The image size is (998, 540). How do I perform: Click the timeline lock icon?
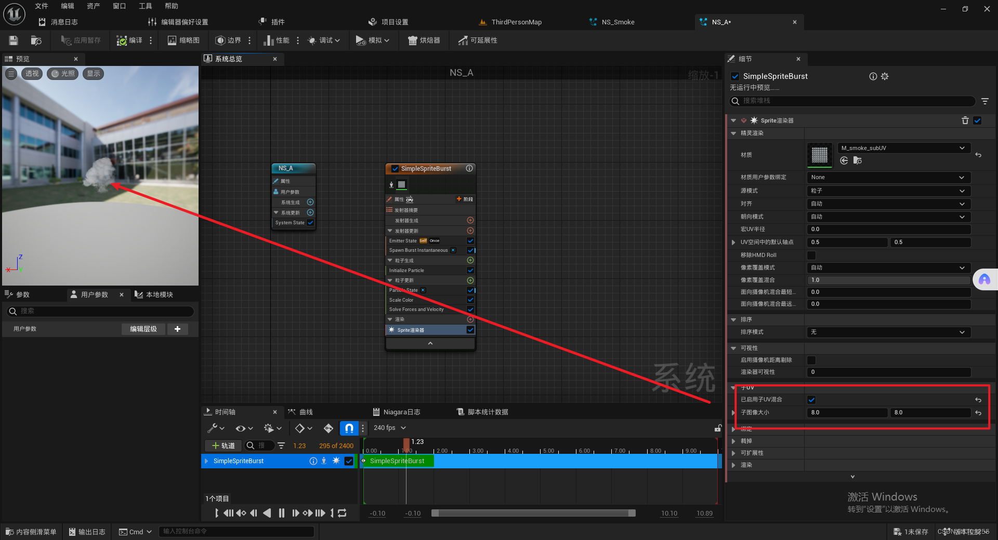point(718,428)
